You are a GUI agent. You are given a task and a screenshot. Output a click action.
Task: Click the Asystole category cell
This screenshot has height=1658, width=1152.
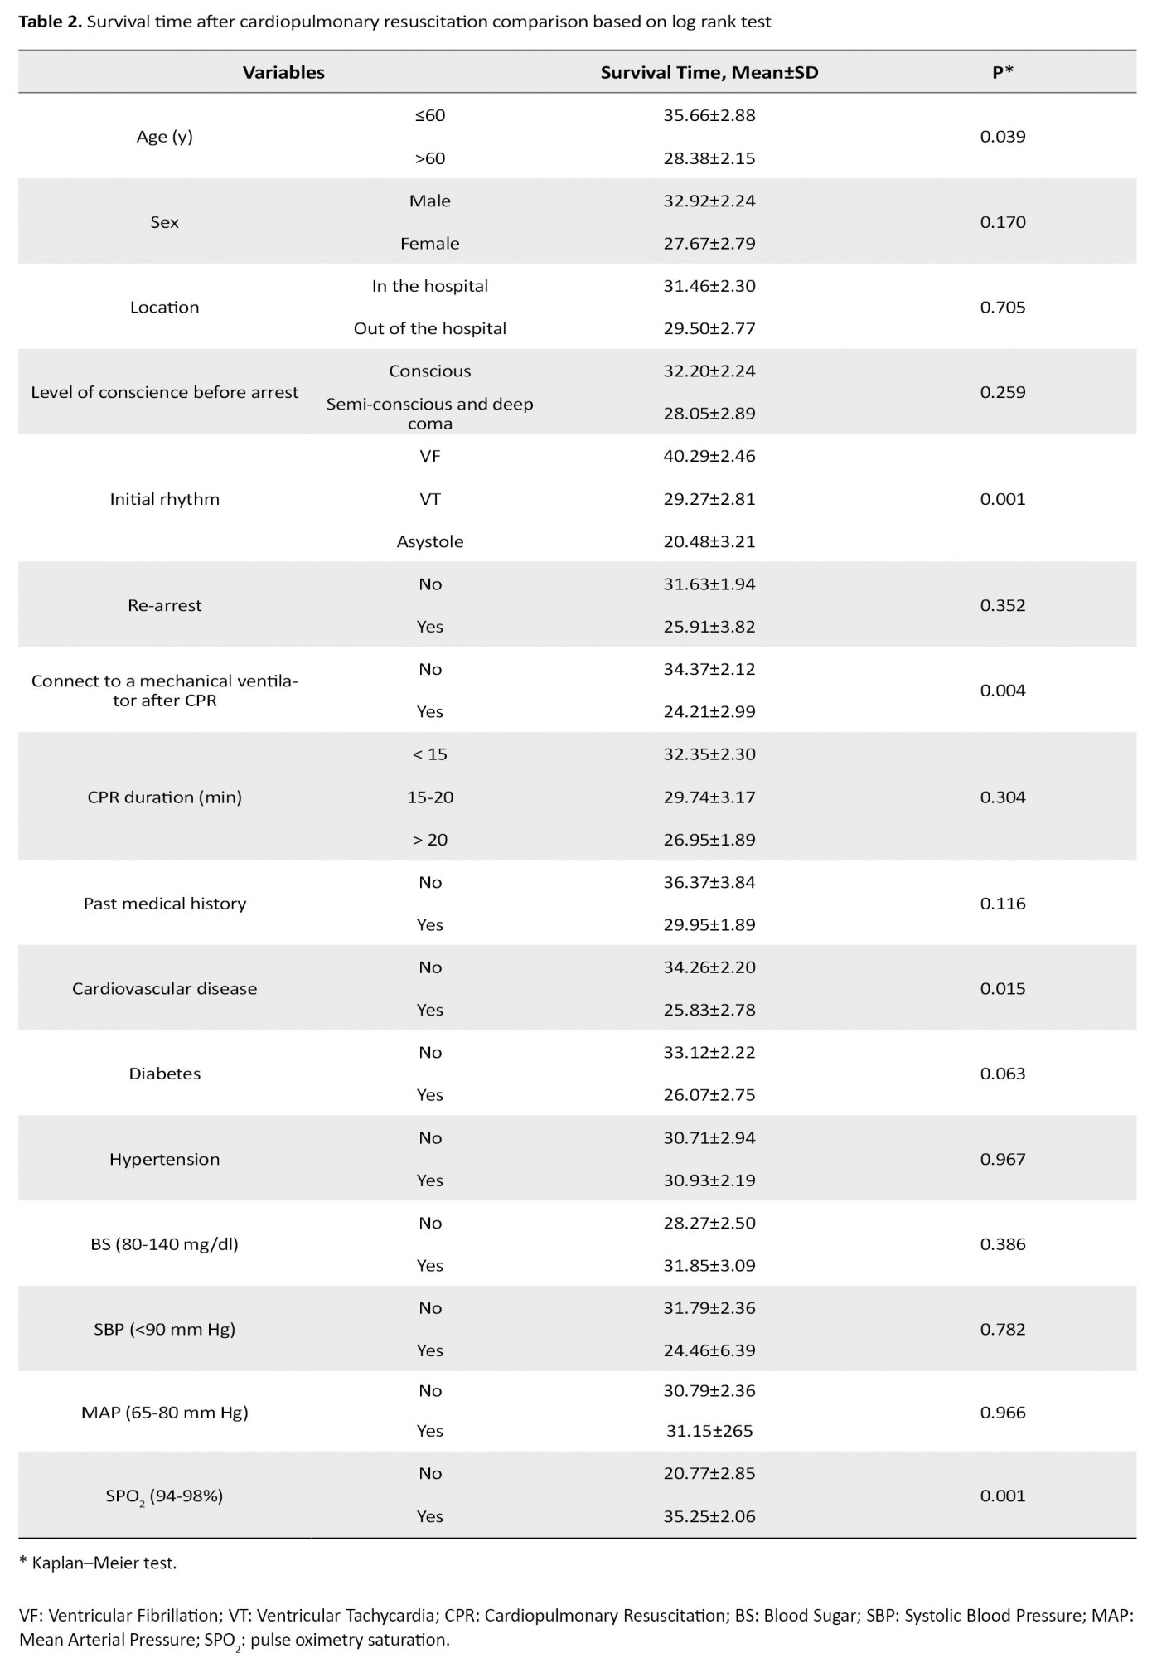point(429,541)
